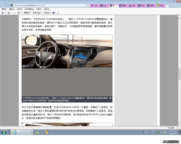This screenshot has height=144, width=181.
Task: Open Favorites star icon
Action: 175,5
